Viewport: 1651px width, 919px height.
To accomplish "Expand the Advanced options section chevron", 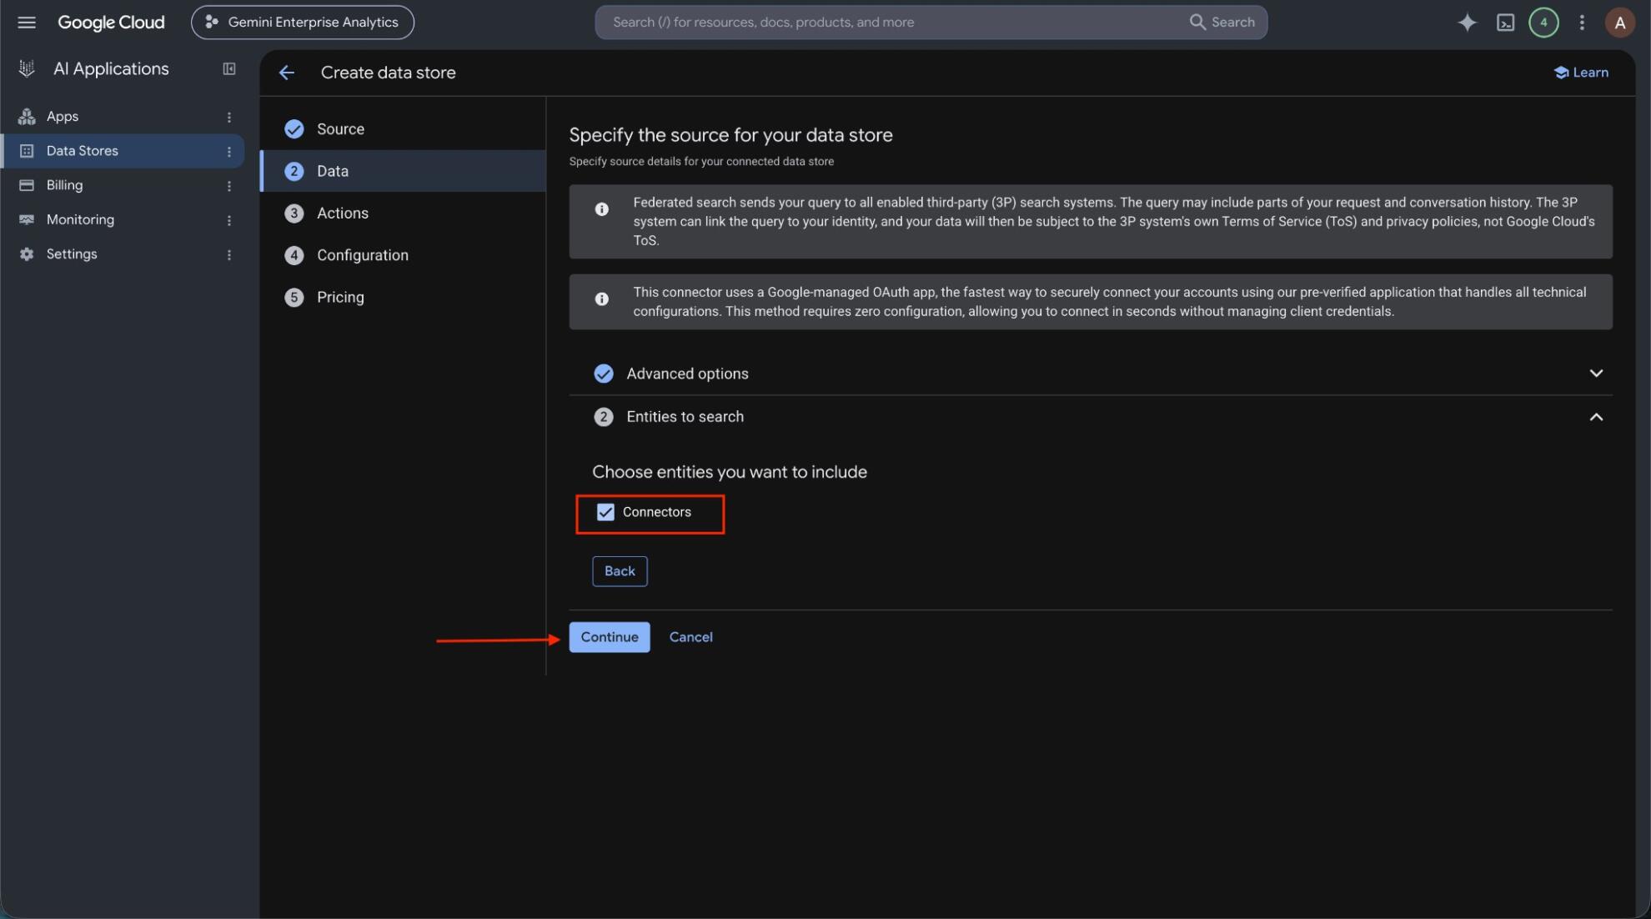I will click(1595, 374).
